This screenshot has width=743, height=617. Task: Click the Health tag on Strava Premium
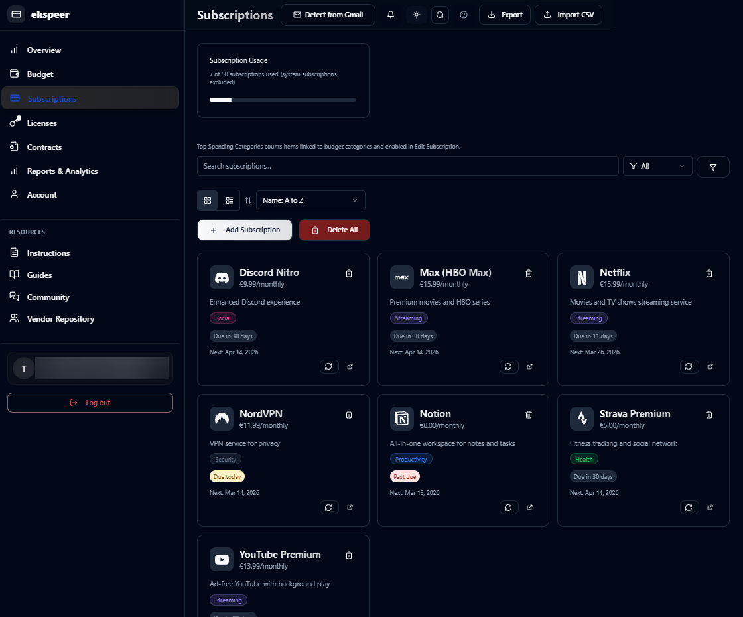tap(584, 460)
